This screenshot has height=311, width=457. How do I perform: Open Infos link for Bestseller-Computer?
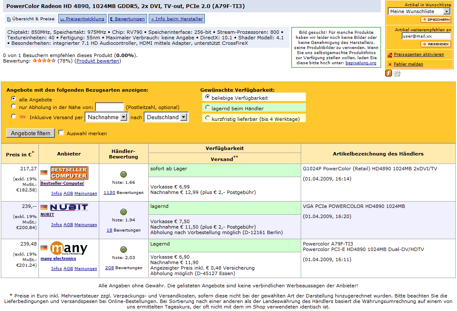pos(57,194)
